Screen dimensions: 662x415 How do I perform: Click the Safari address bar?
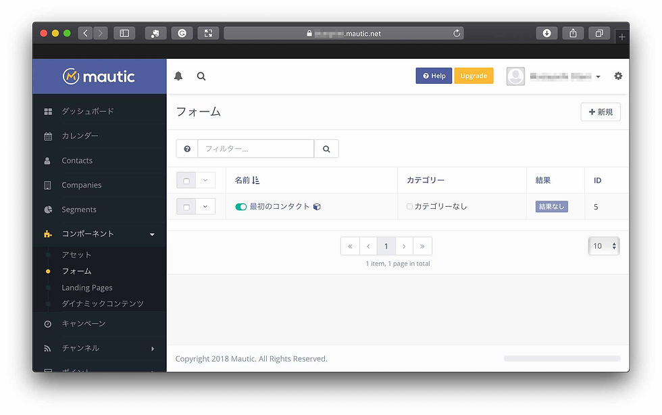[343, 33]
